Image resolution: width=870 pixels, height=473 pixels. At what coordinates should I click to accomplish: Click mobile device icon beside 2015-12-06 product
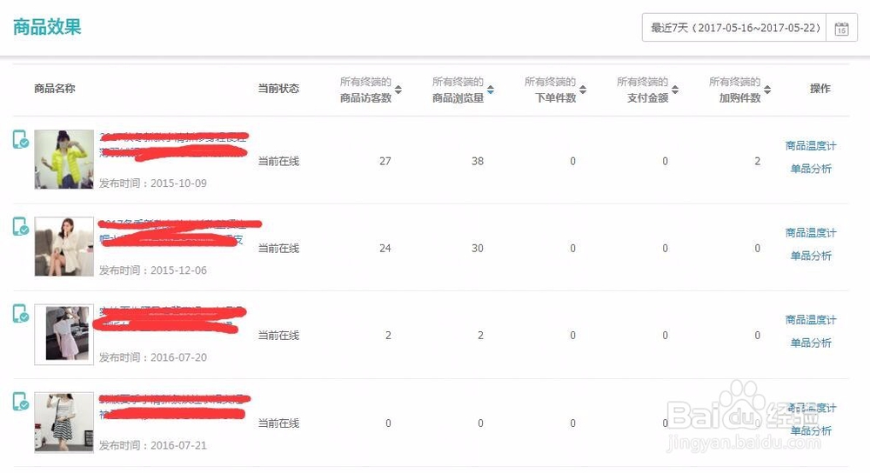tap(21, 226)
